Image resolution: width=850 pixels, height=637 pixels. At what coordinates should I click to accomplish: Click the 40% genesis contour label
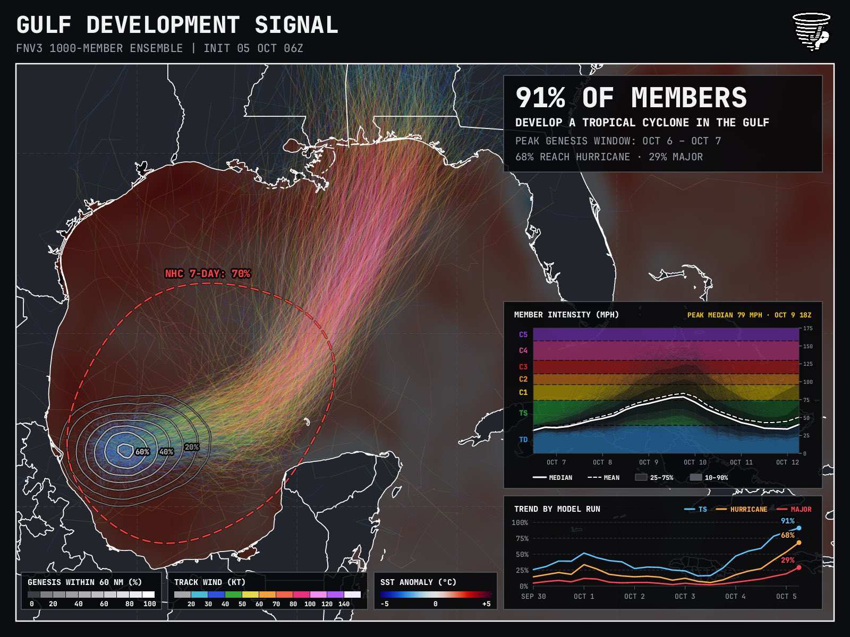pos(166,452)
